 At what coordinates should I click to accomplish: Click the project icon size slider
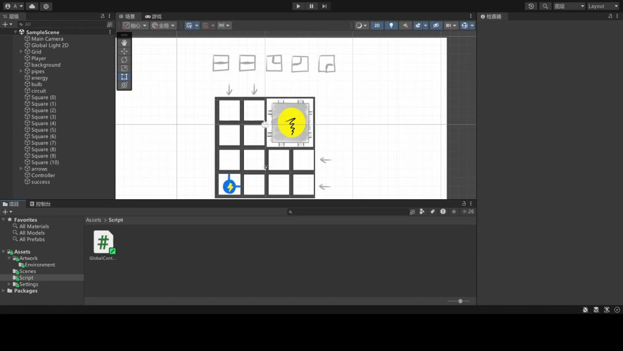[460, 301]
